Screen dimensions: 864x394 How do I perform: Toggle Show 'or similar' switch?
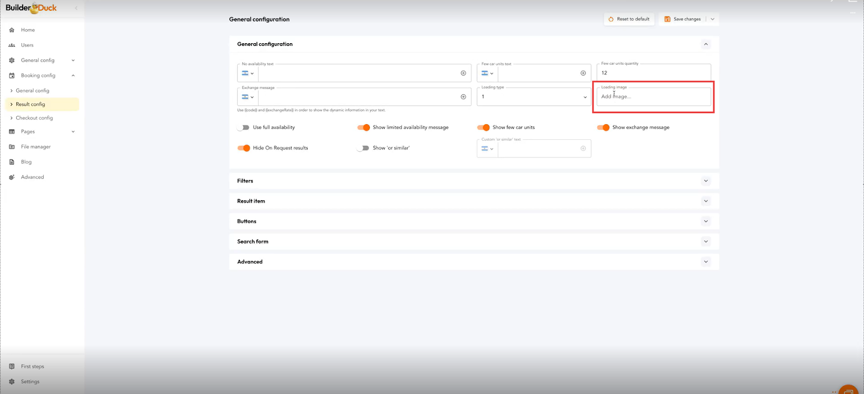coord(363,148)
